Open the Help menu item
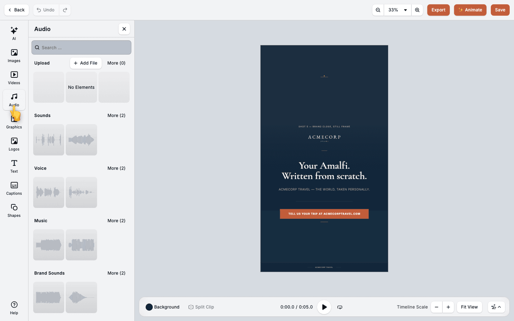Screen dimensions: 514x321 (14, 308)
